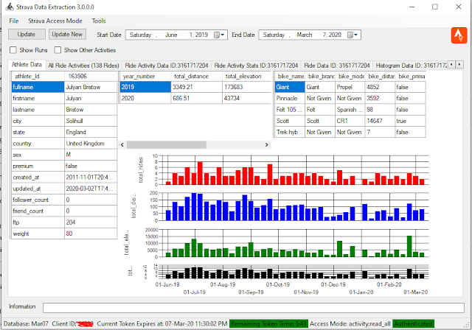Open the Strava Access Mode menu
472x330 pixels.
tap(55, 21)
